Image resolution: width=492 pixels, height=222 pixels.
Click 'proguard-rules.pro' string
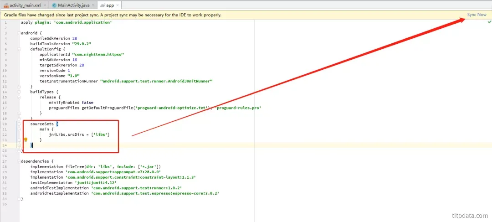(x=238, y=108)
